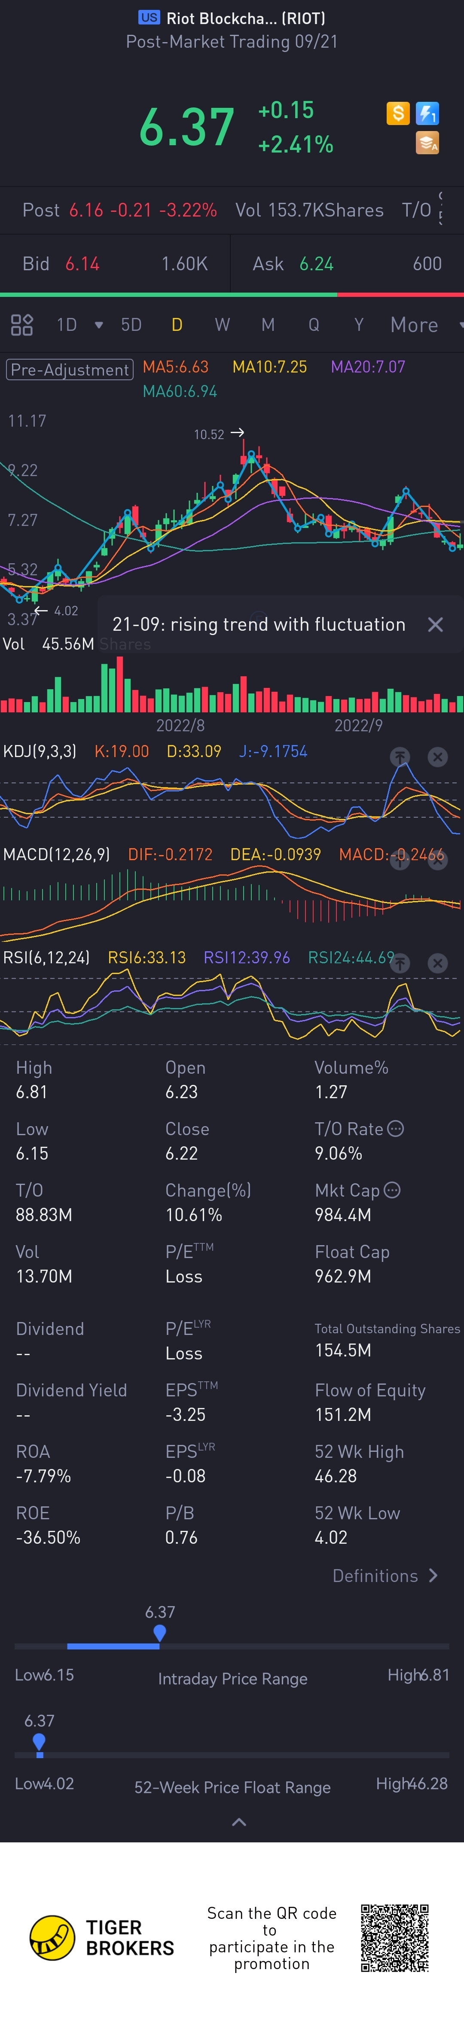Remove the MACD indicator panel
464x2034 pixels.
[437, 861]
